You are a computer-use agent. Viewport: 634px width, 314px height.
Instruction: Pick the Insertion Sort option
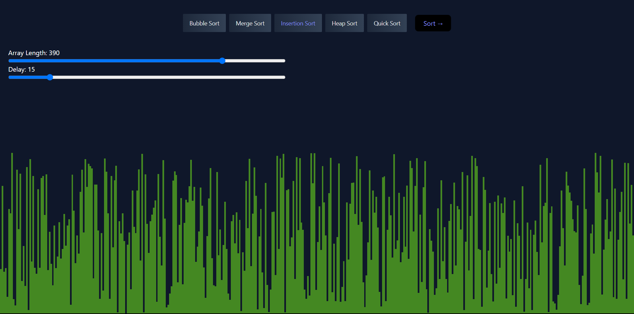click(x=298, y=23)
